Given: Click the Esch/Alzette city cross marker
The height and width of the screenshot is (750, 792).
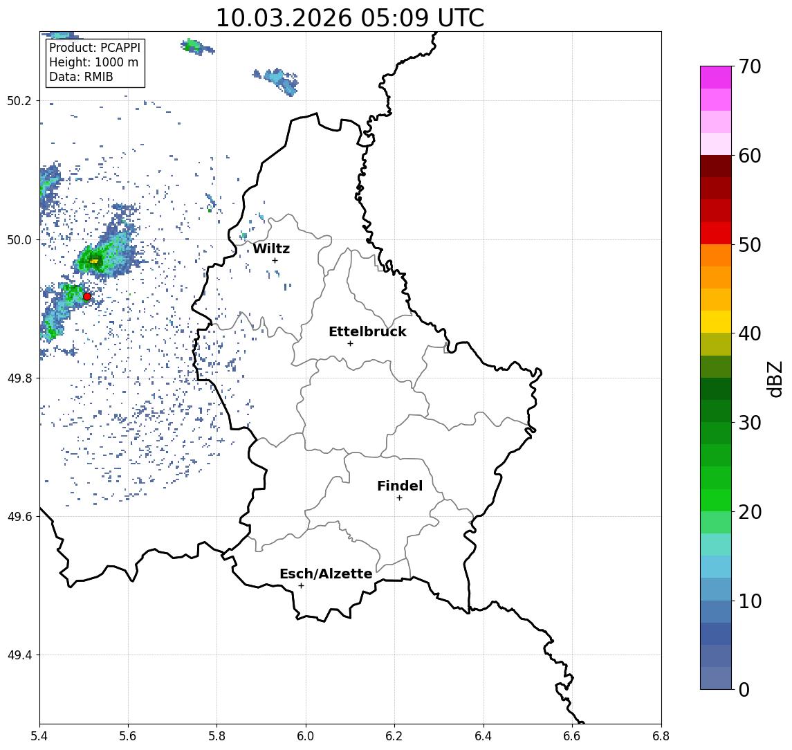Looking at the screenshot, I should [x=301, y=586].
